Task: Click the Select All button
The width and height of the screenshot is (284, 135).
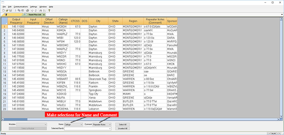Action: (122, 125)
